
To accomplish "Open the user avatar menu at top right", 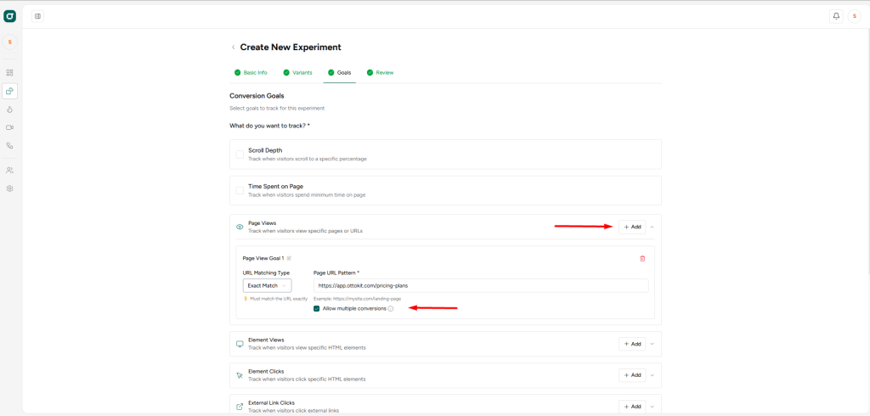I will pos(855,16).
